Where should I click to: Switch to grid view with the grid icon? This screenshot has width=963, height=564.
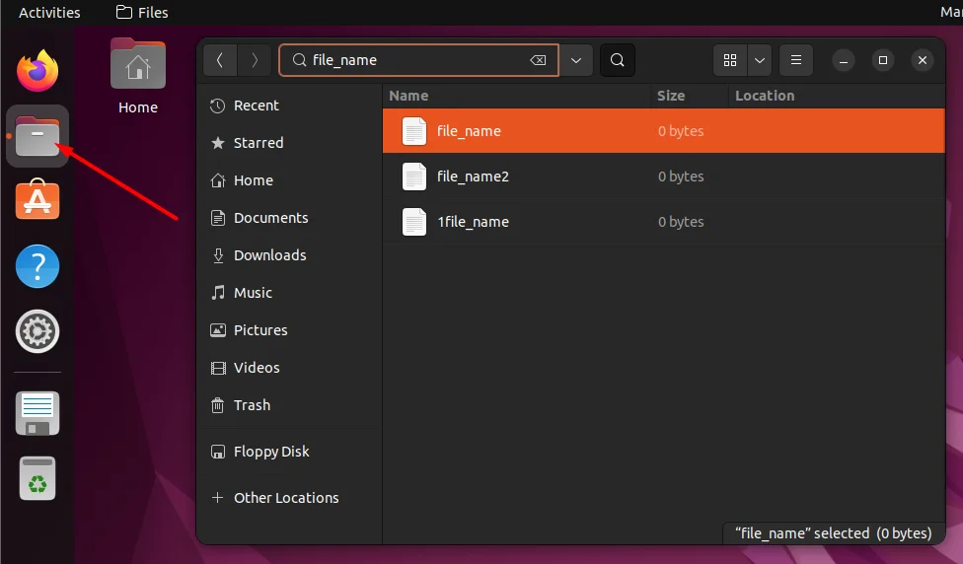point(729,60)
